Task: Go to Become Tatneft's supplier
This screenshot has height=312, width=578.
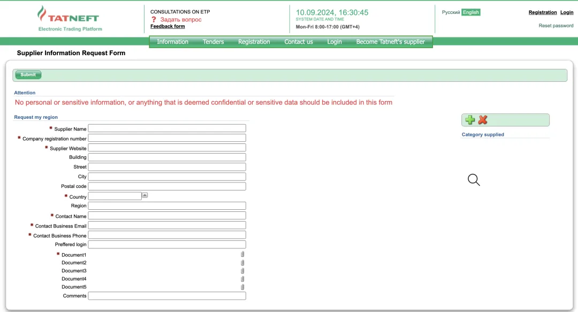Action: pos(390,42)
